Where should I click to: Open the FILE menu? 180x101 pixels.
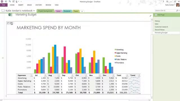pyautogui.click(x=4, y=5)
